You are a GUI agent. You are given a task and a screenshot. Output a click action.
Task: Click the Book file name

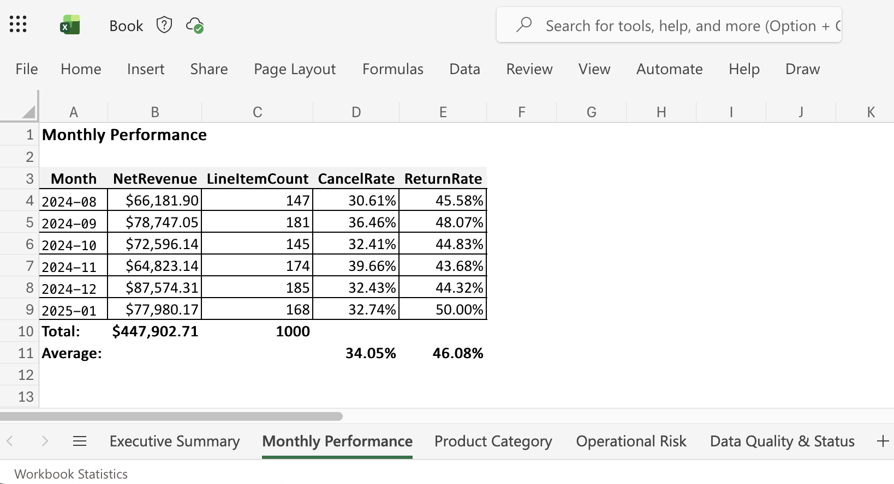126,26
